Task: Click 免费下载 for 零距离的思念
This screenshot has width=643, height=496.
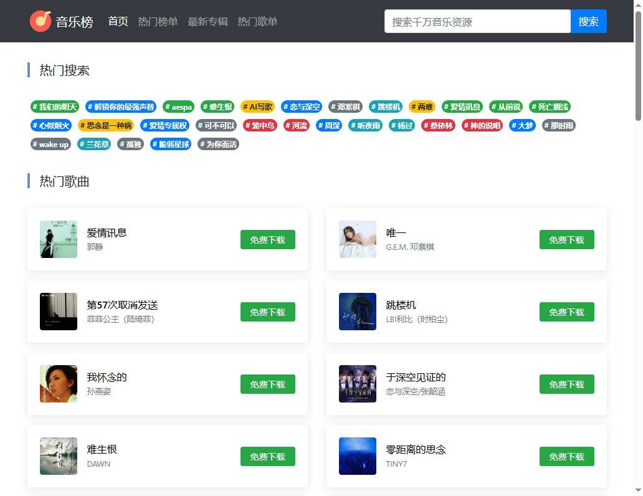Action: (x=566, y=456)
